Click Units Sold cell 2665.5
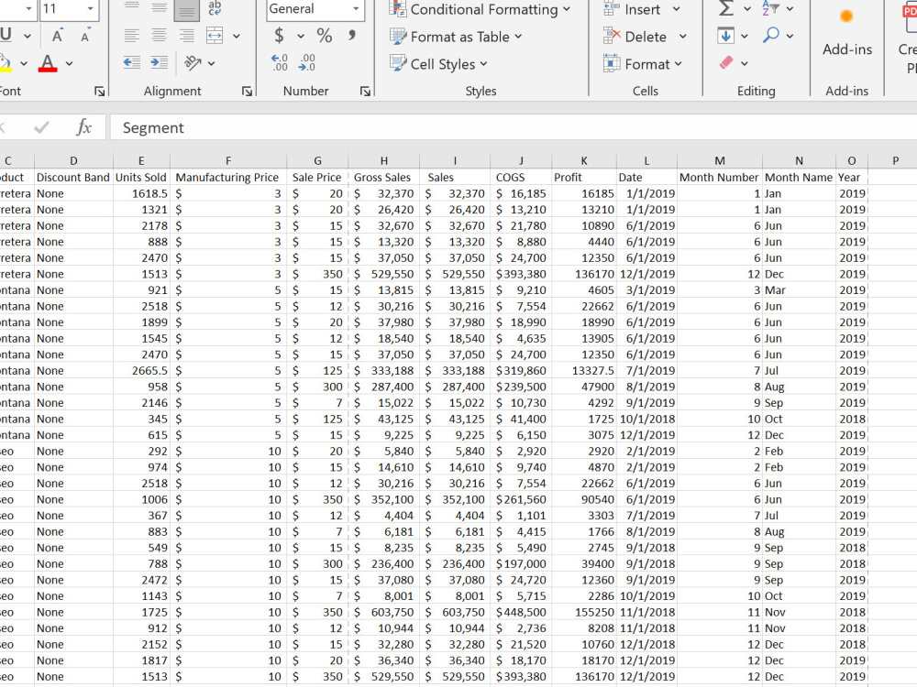 click(141, 370)
